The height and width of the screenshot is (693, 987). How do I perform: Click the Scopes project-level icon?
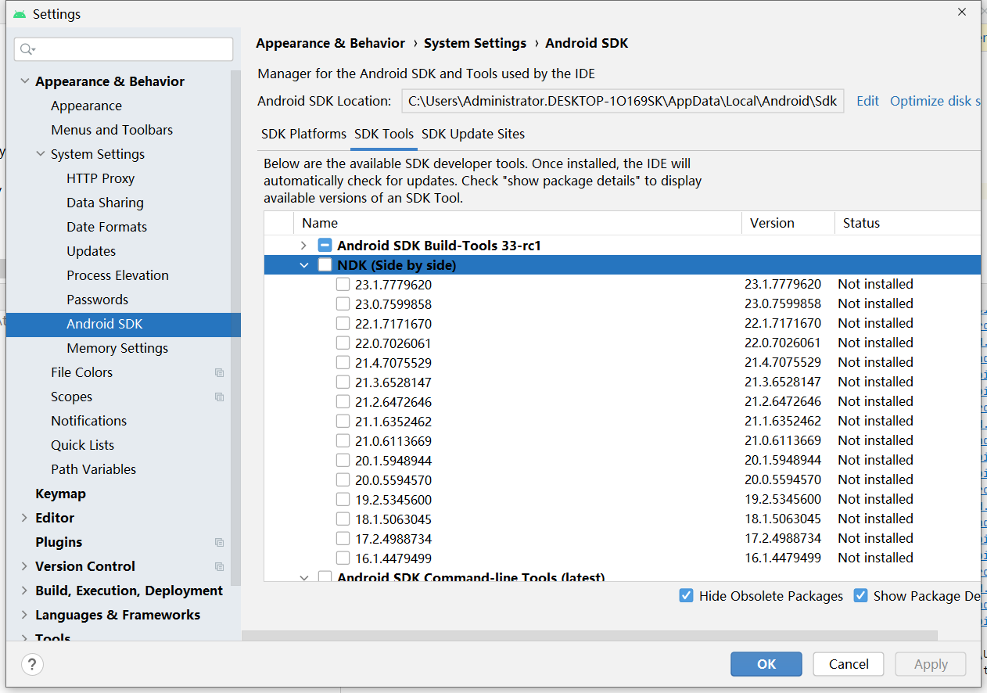219,397
